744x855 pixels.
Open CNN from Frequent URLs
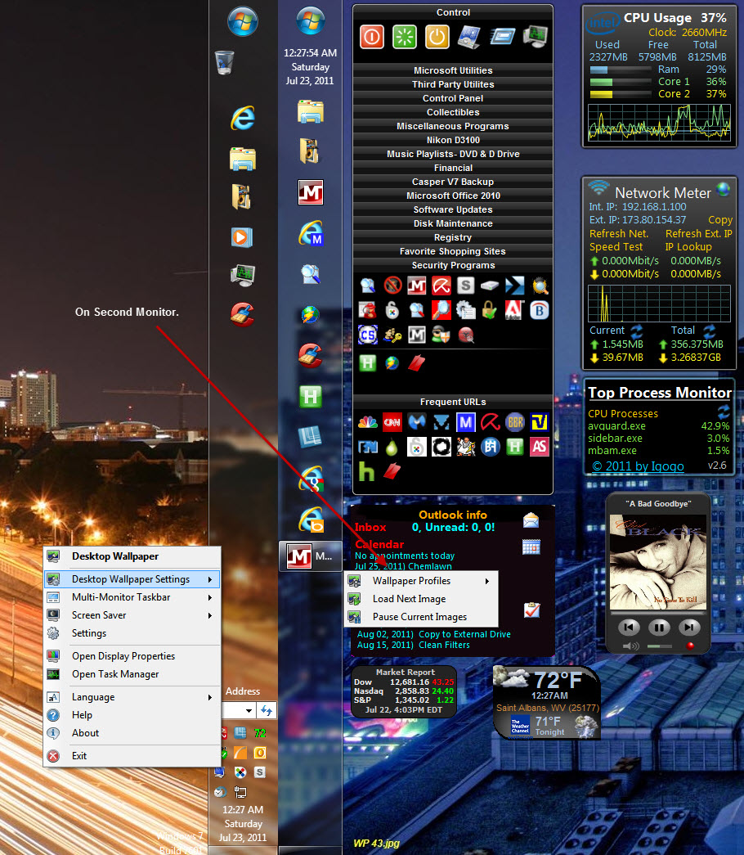392,422
